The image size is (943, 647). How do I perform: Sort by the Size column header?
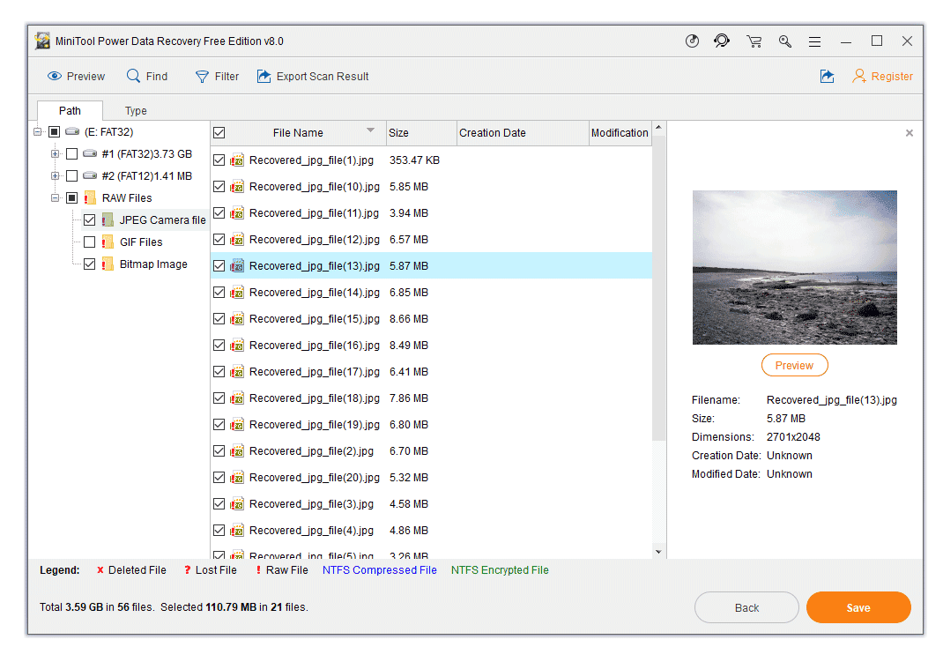421,133
